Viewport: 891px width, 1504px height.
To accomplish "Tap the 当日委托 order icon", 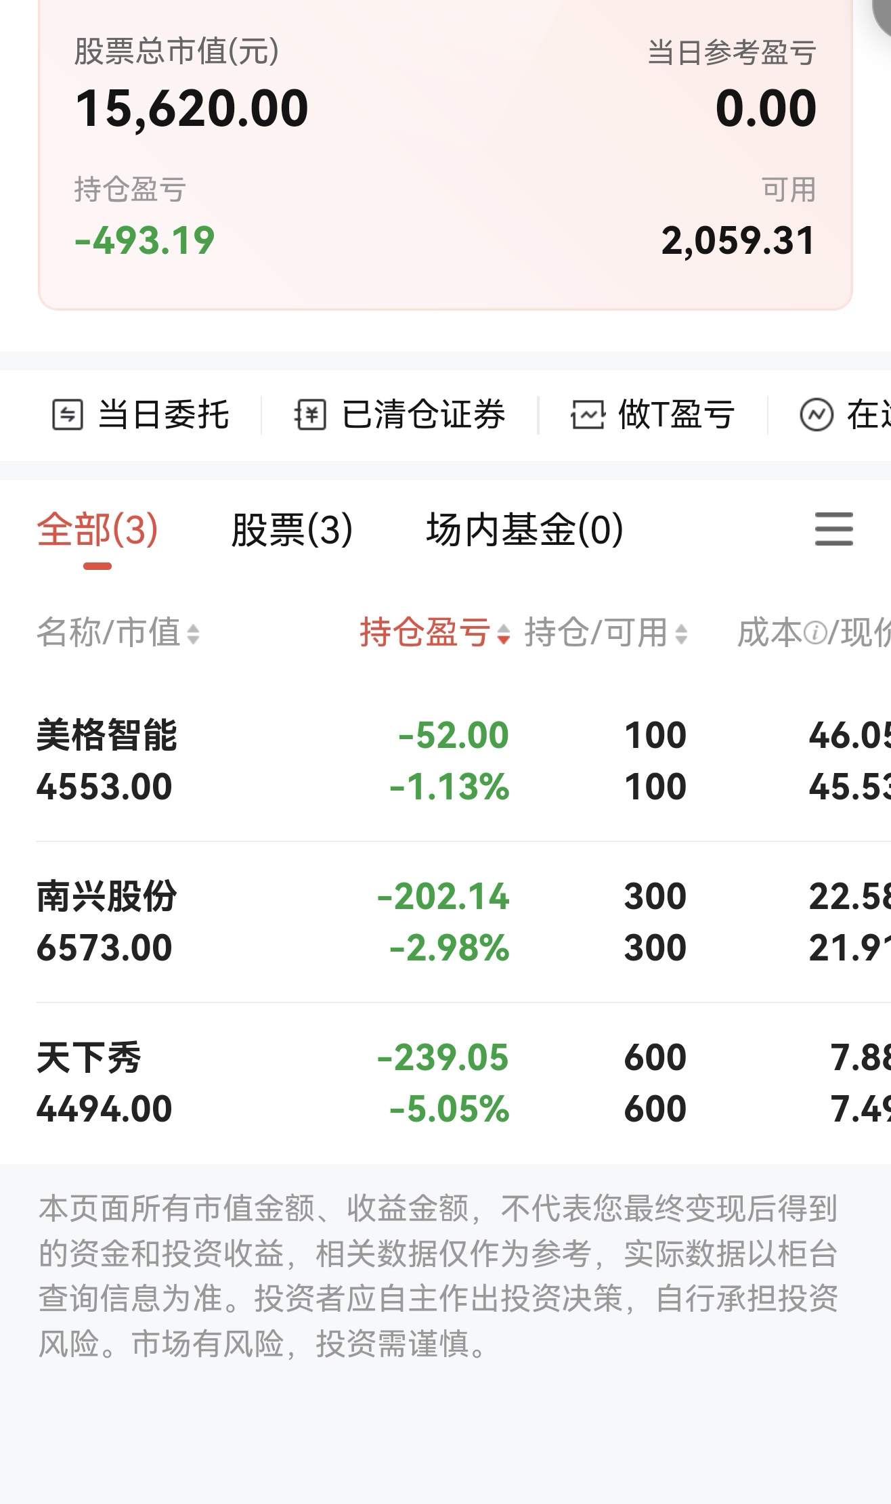I will click(x=68, y=415).
